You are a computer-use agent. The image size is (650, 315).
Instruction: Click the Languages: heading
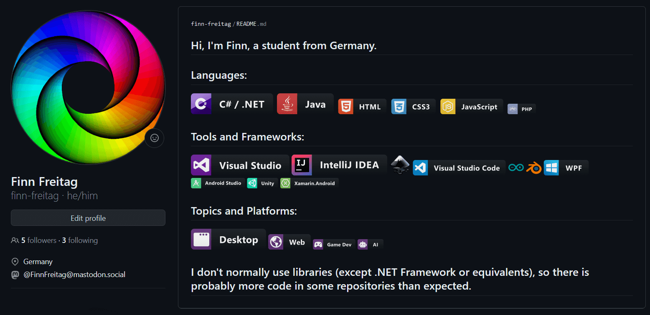click(219, 75)
